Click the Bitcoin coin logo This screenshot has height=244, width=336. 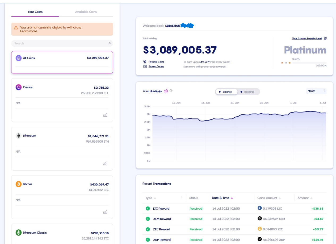pos(19,184)
